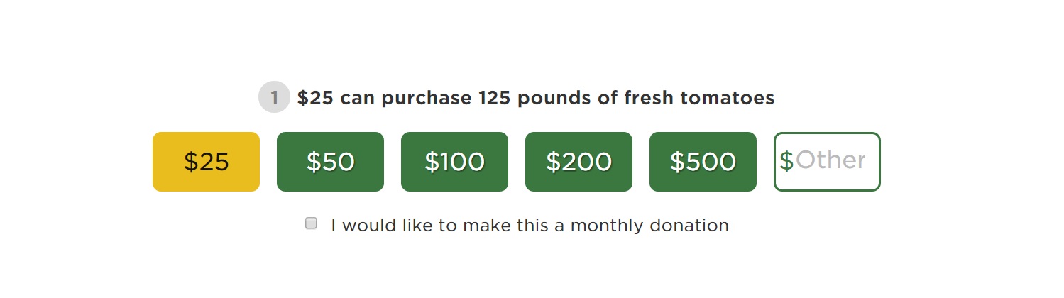Tick the box beside monthly donation
This screenshot has width=1064, height=298.
311,223
